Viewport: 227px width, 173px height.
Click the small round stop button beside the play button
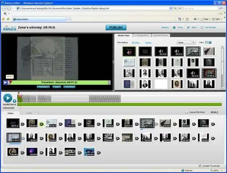coord(14,101)
